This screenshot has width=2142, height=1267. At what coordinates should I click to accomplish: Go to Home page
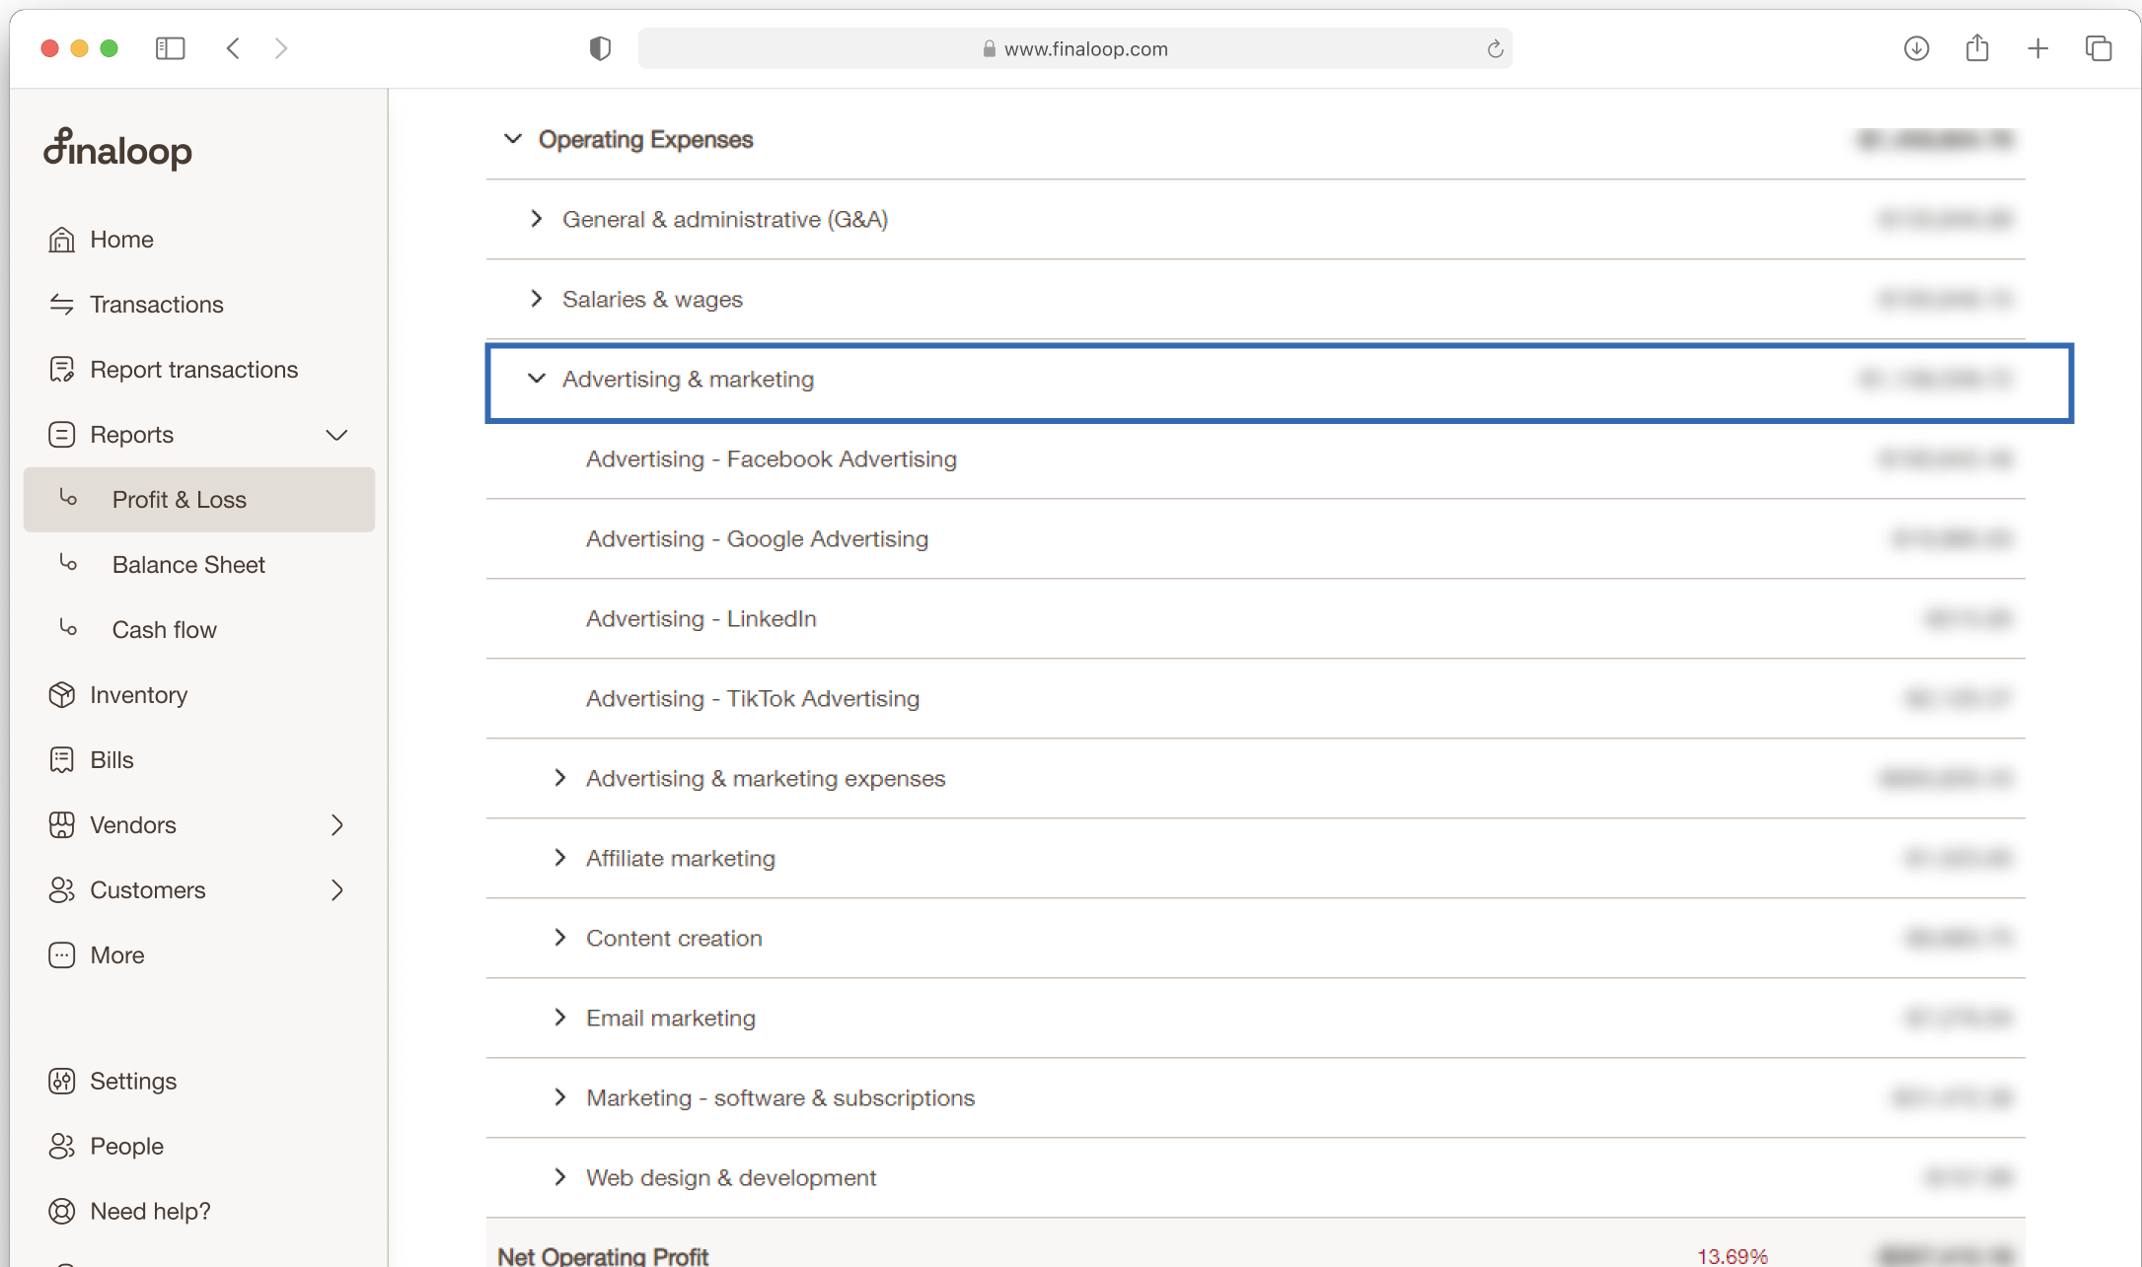[x=121, y=240]
